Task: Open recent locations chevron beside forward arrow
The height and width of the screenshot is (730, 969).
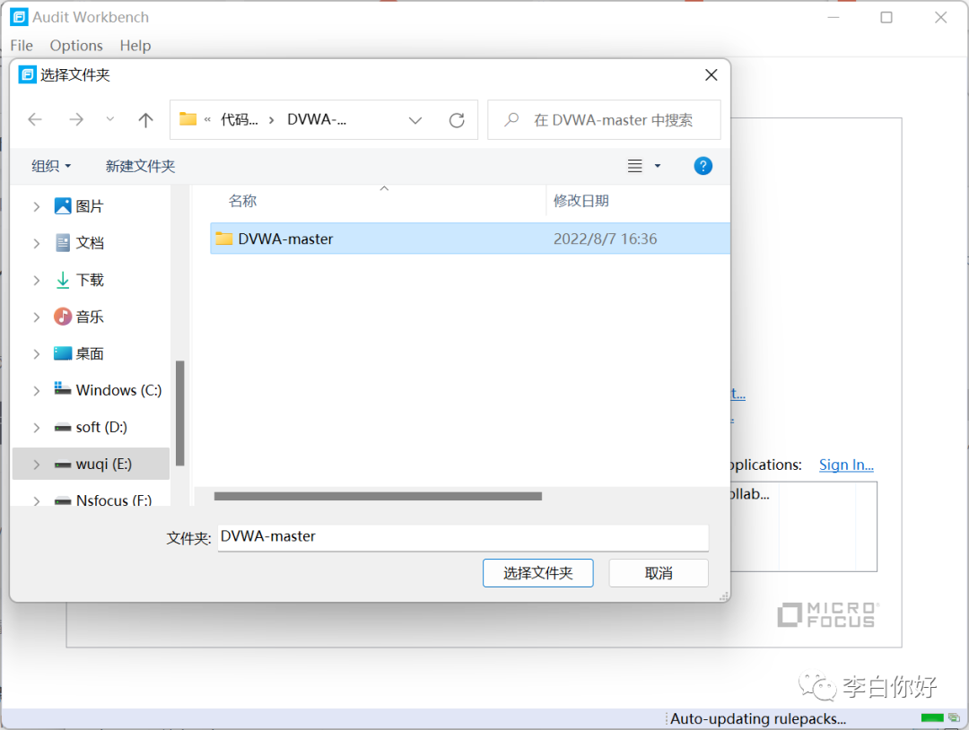Action: click(x=110, y=118)
